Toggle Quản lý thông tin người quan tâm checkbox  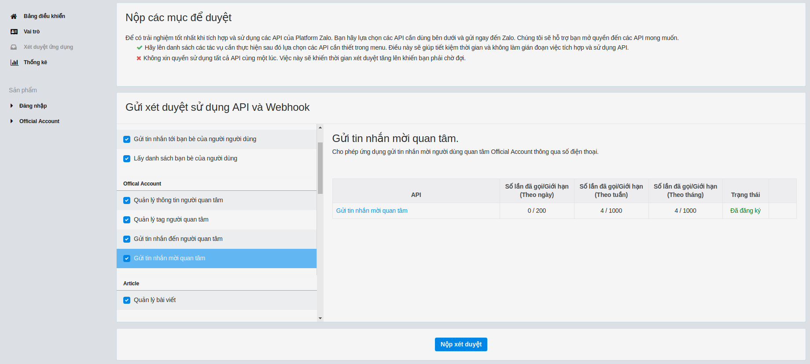coord(127,200)
